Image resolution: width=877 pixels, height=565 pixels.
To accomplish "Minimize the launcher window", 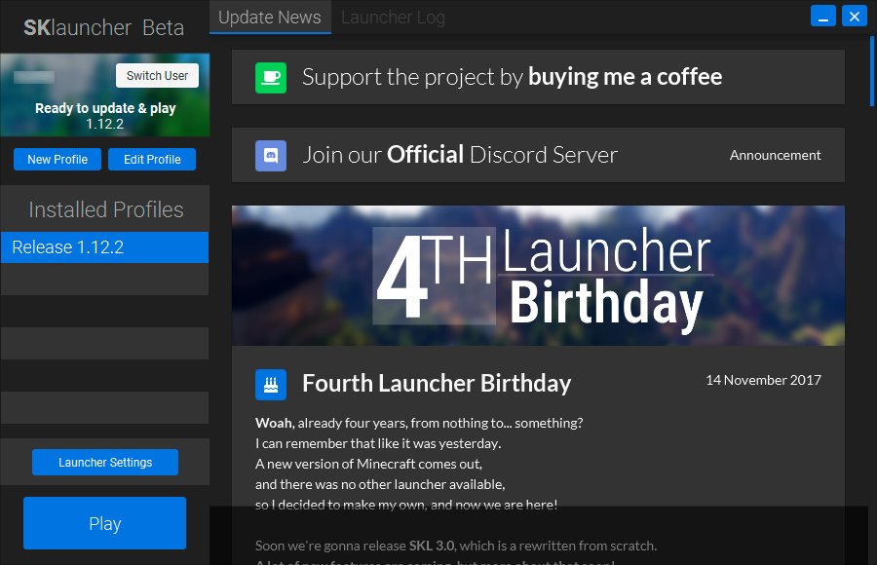I will [x=823, y=17].
